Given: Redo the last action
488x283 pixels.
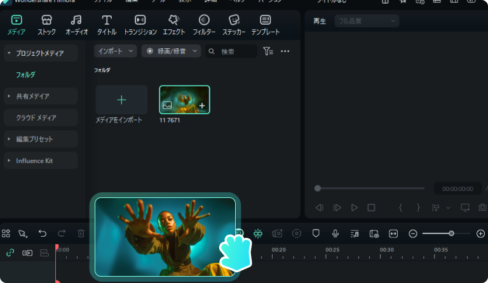Looking at the screenshot, I should click(62, 234).
